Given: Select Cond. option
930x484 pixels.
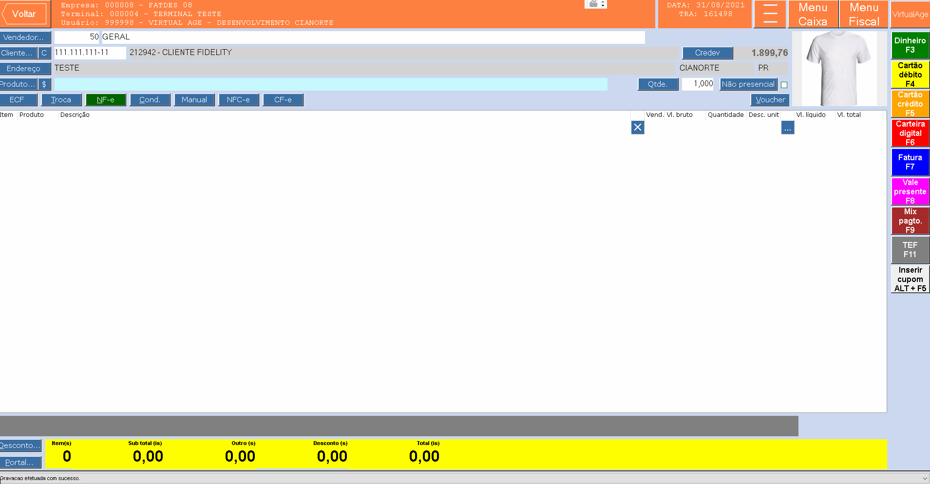Looking at the screenshot, I should [x=150, y=100].
